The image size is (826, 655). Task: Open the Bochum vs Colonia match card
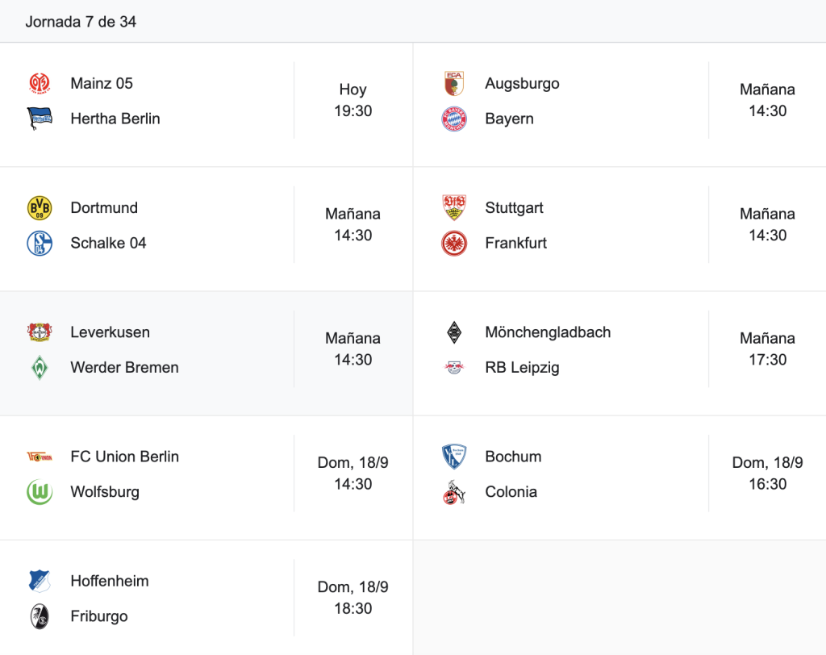tap(619, 478)
